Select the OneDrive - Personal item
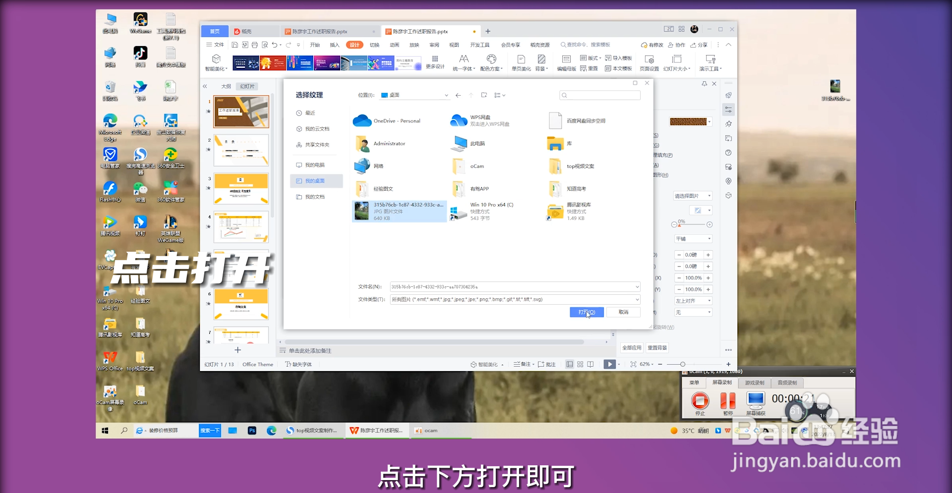The width and height of the screenshot is (952, 493). coord(387,121)
